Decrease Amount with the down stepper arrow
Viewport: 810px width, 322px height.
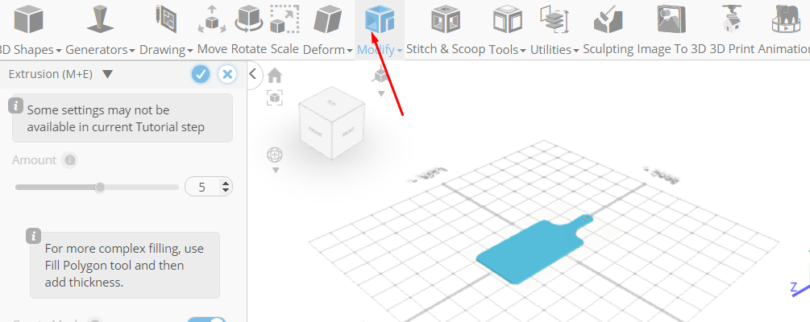(225, 191)
